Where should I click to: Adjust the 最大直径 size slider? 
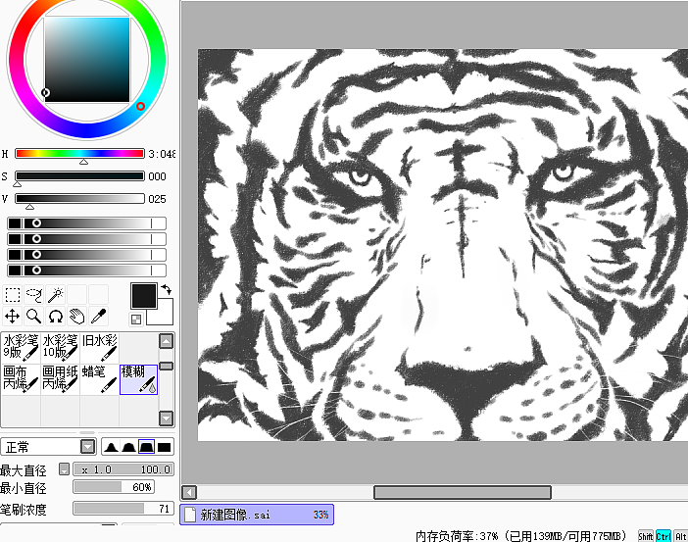coord(123,469)
